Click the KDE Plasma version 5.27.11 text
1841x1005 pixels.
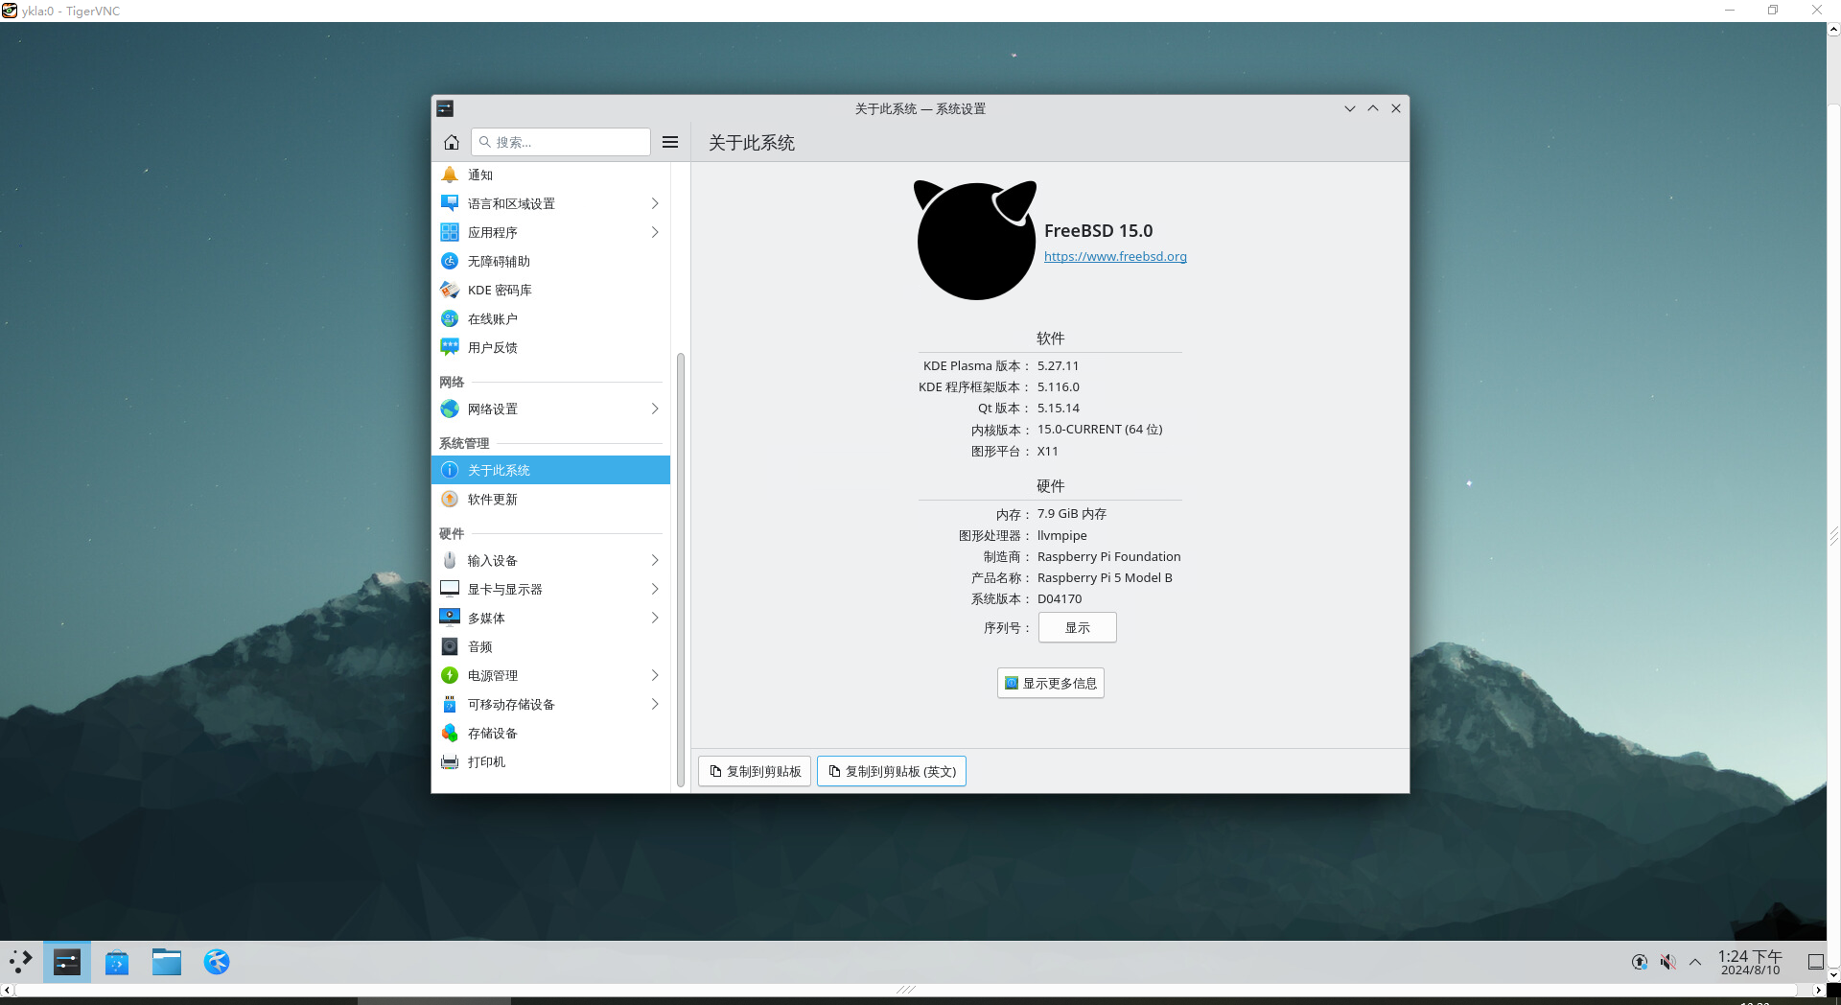[x=1059, y=365]
